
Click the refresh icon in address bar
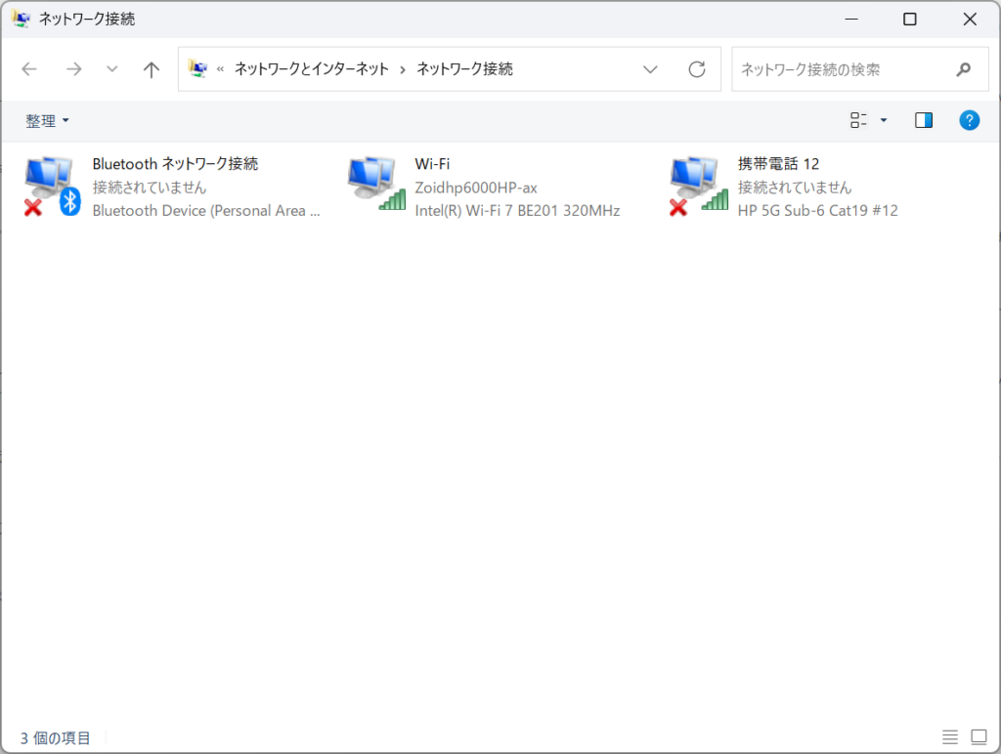697,69
